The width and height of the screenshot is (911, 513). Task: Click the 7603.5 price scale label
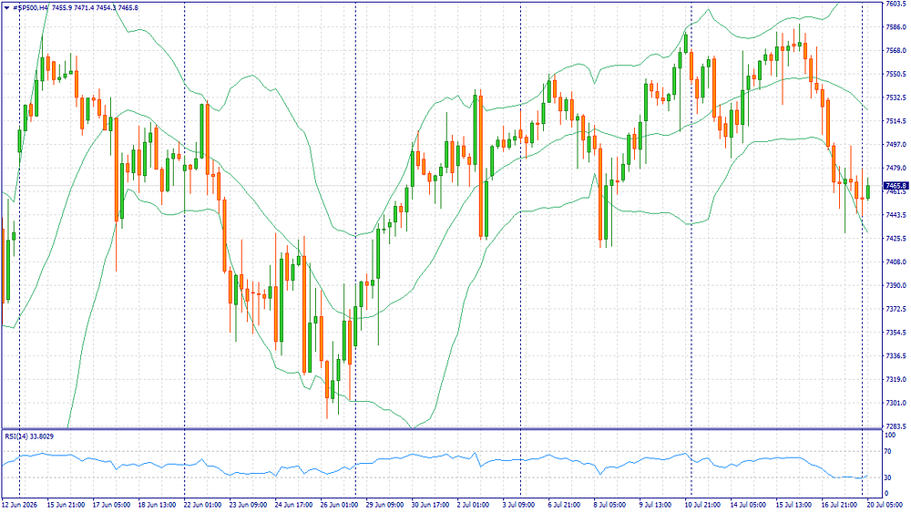coord(896,4)
